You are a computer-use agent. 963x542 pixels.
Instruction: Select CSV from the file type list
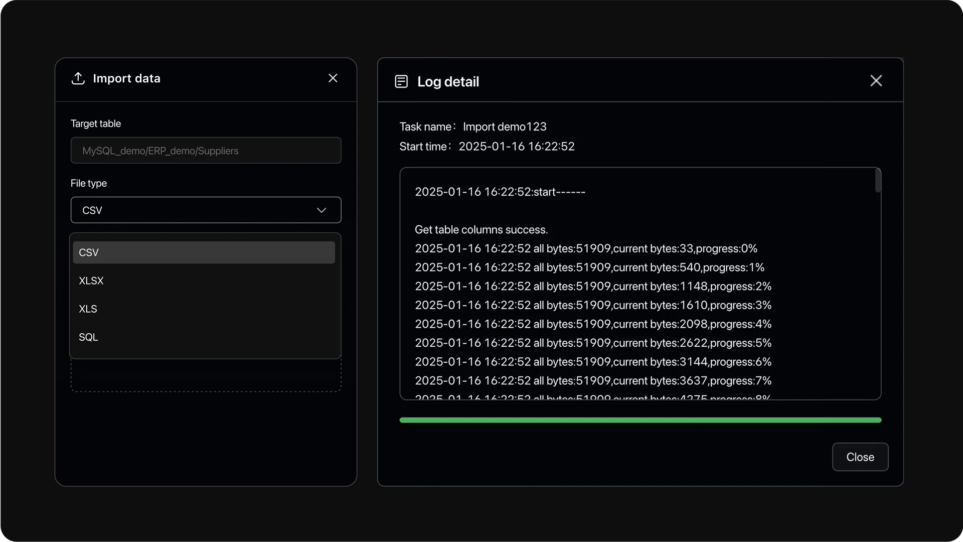pyautogui.click(x=204, y=252)
